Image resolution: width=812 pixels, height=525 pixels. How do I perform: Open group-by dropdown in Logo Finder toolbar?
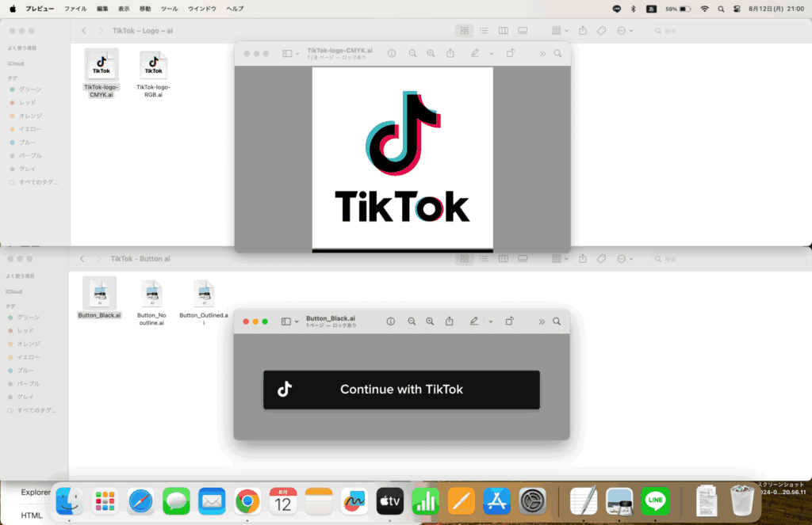[x=560, y=31]
